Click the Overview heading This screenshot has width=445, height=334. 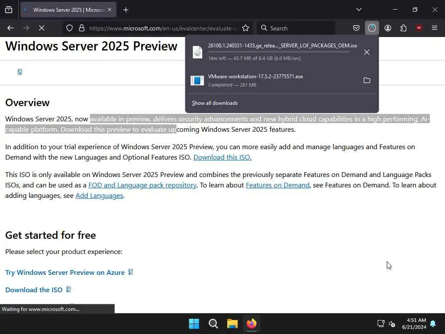[27, 103]
